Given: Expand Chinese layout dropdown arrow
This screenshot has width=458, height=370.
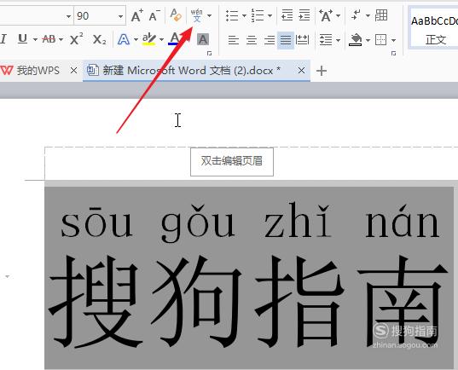Looking at the screenshot, I should [339, 15].
